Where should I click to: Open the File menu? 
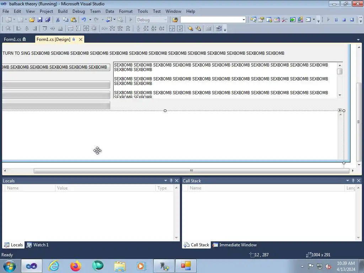[6, 11]
